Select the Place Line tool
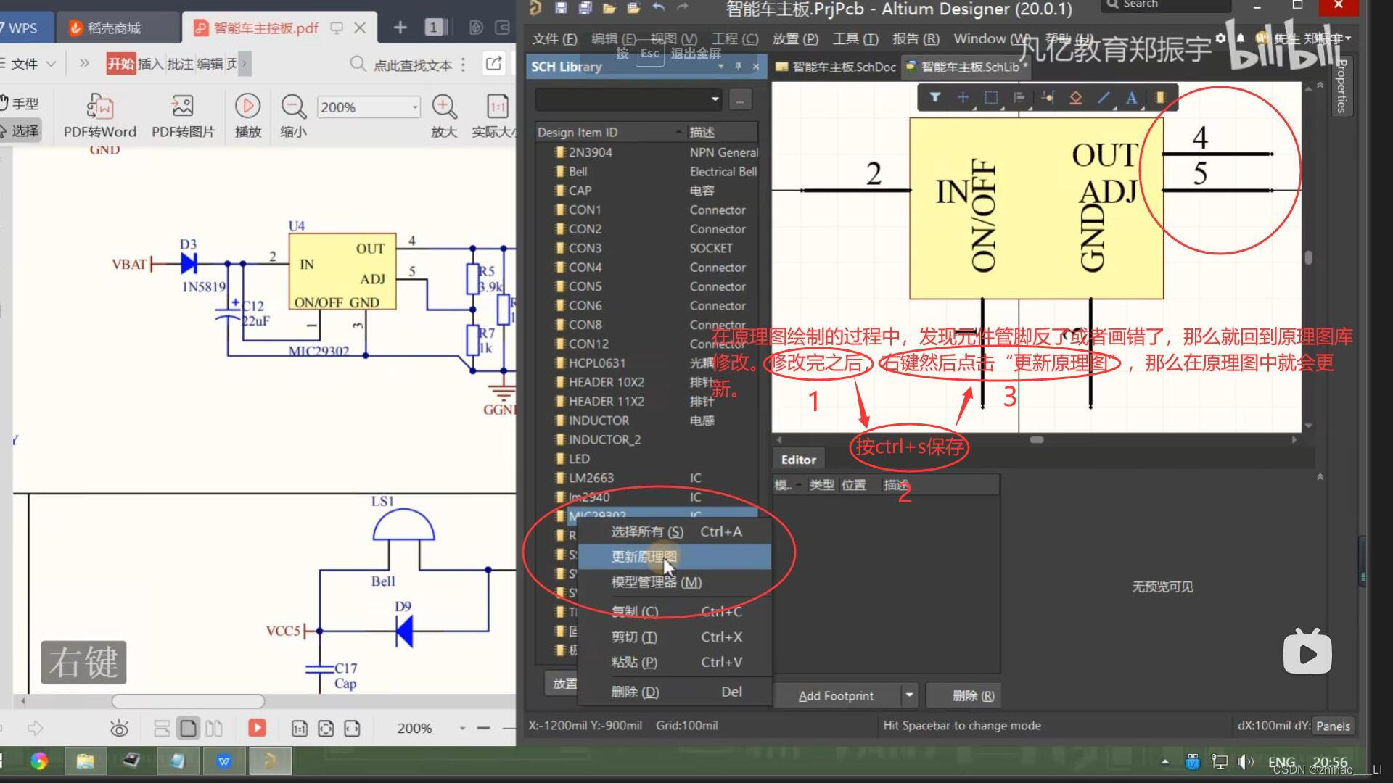1393x783 pixels. [1104, 97]
